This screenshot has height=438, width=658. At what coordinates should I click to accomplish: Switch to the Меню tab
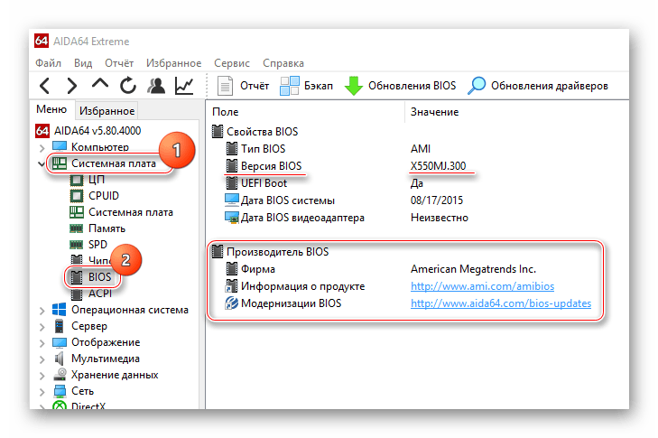pos(51,109)
